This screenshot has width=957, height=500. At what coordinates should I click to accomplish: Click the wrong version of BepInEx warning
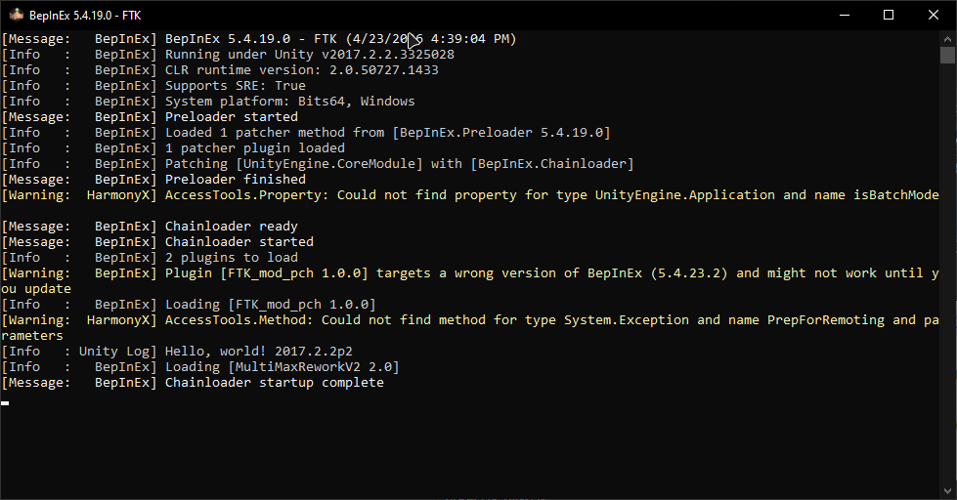pyautogui.click(x=470, y=280)
